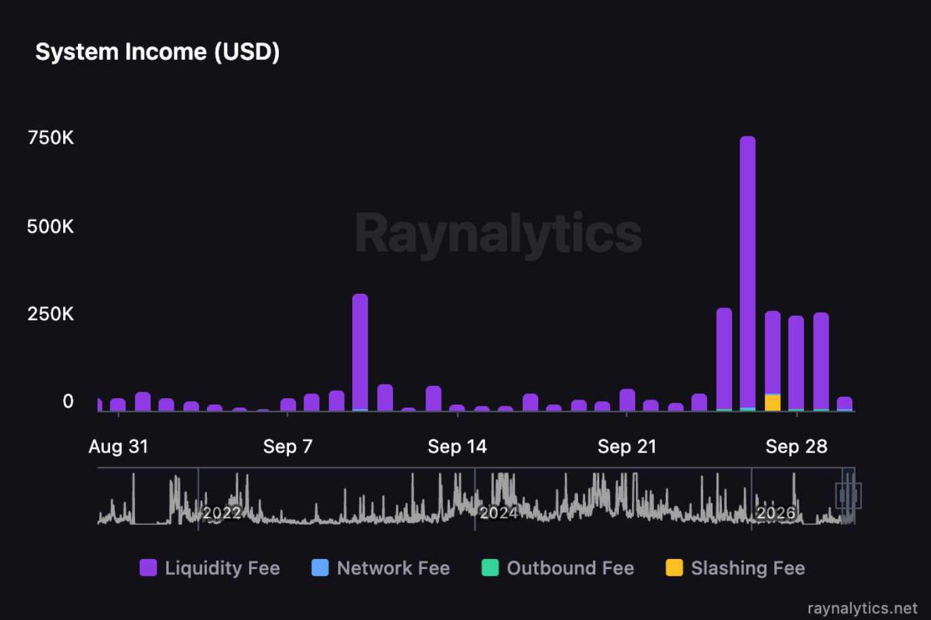Click the spike bar between Sep 7 and Sep 14
931x620 pixels.
pyautogui.click(x=360, y=352)
